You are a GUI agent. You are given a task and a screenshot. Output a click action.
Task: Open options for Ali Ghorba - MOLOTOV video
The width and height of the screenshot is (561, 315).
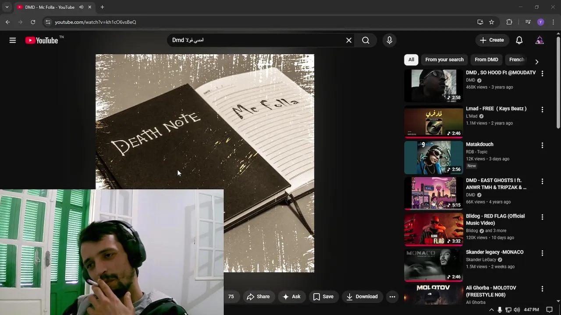[542, 289]
